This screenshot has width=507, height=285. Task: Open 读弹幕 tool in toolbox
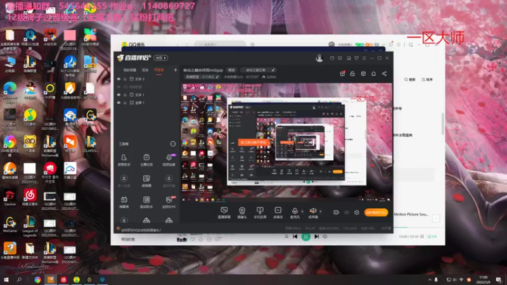pos(146,181)
